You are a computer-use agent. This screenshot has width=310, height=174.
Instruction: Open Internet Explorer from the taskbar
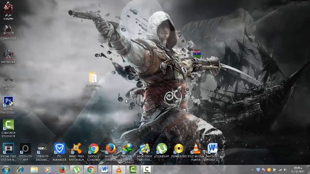(x=20, y=170)
